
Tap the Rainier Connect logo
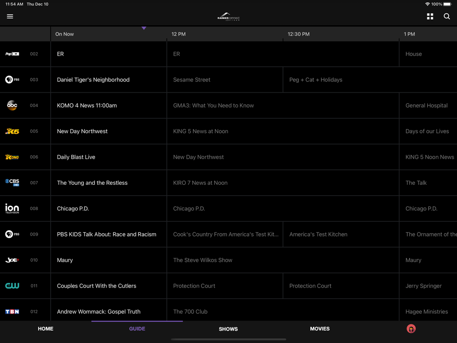[228, 16]
